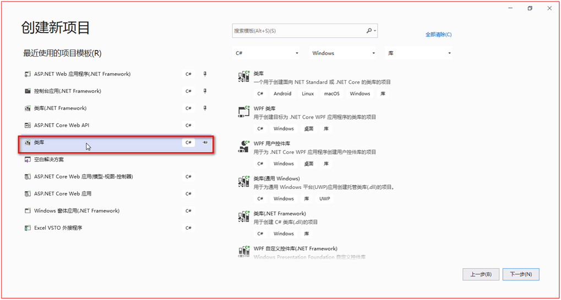Select 类库(.NET Framework) title in results list
This screenshot has width=561, height=300.
coord(280,214)
